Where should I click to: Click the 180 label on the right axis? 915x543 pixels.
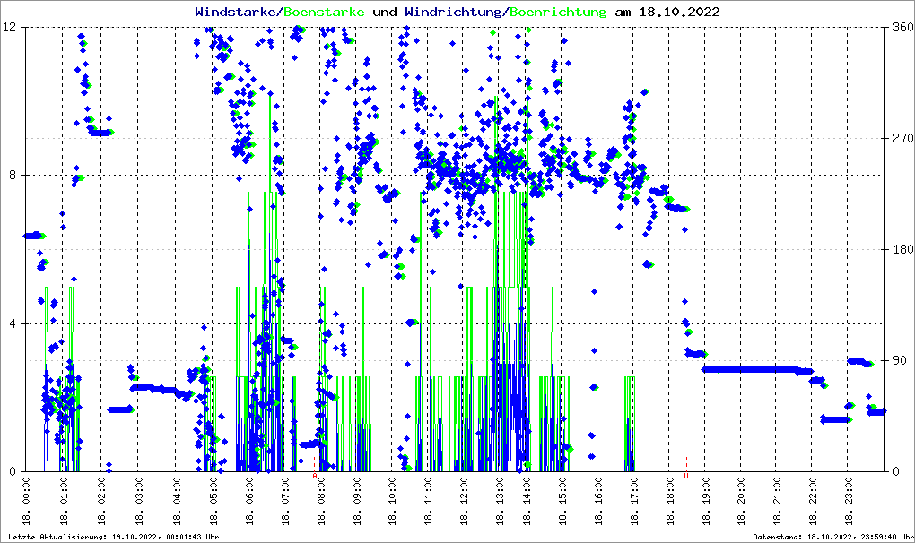(x=902, y=250)
